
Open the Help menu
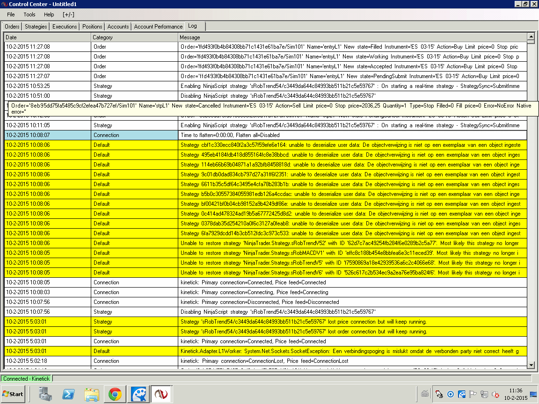49,14
